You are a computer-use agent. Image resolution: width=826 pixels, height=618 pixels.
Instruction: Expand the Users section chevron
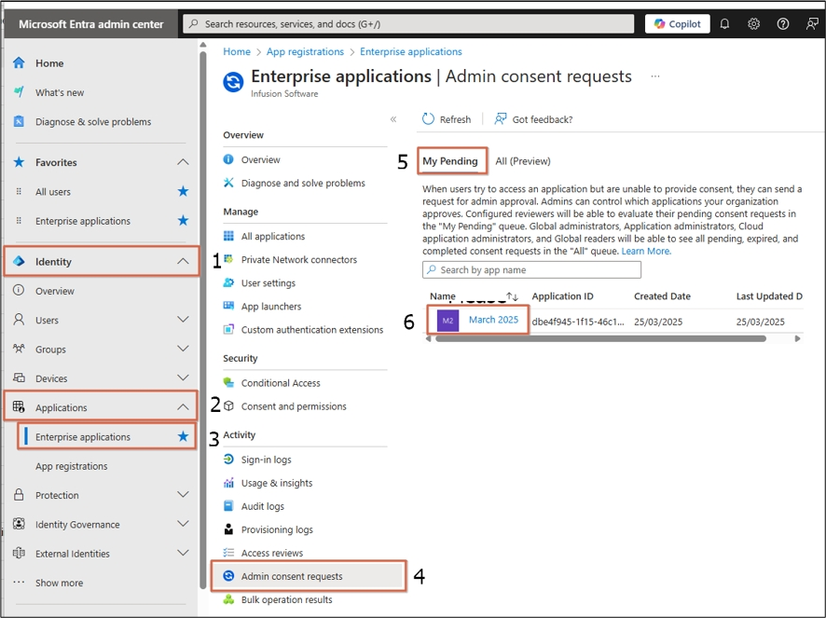click(x=183, y=320)
